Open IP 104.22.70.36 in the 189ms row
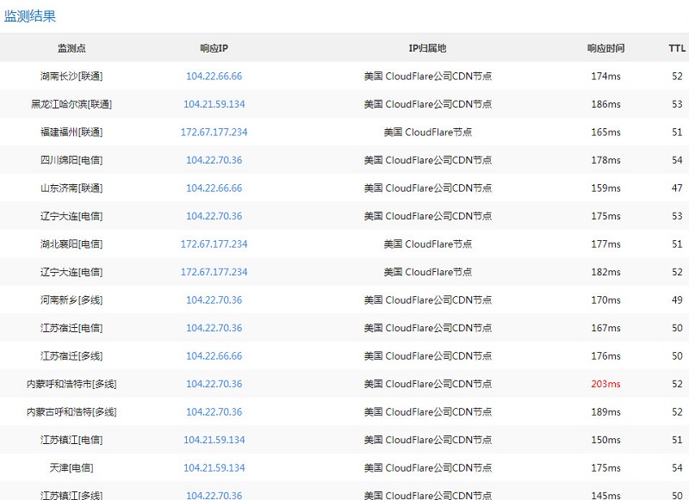The height and width of the screenshot is (500, 689). pyautogui.click(x=214, y=411)
